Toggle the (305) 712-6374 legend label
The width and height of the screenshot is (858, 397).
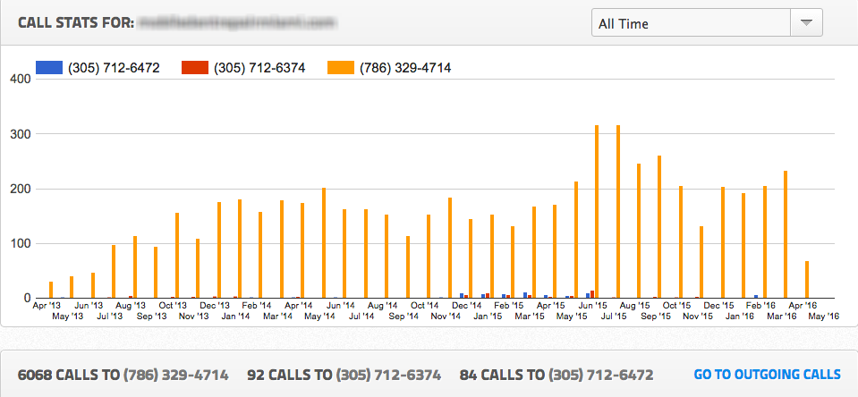click(259, 67)
